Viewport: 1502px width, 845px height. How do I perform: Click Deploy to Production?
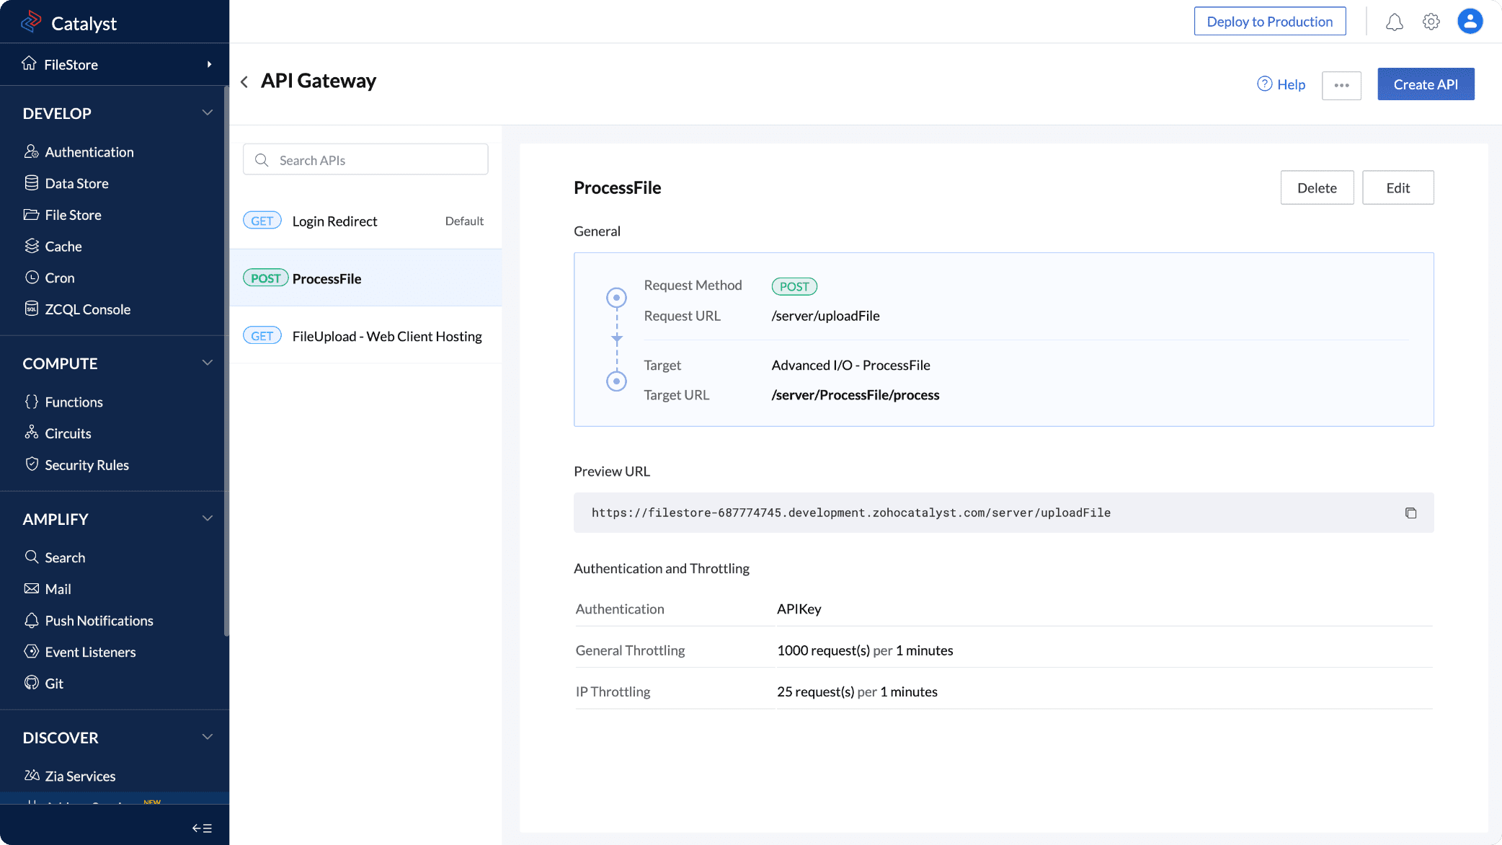(1270, 21)
